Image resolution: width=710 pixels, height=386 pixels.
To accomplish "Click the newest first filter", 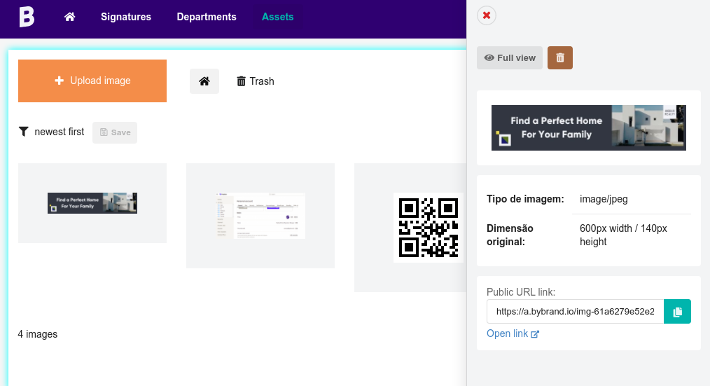I will click(51, 132).
